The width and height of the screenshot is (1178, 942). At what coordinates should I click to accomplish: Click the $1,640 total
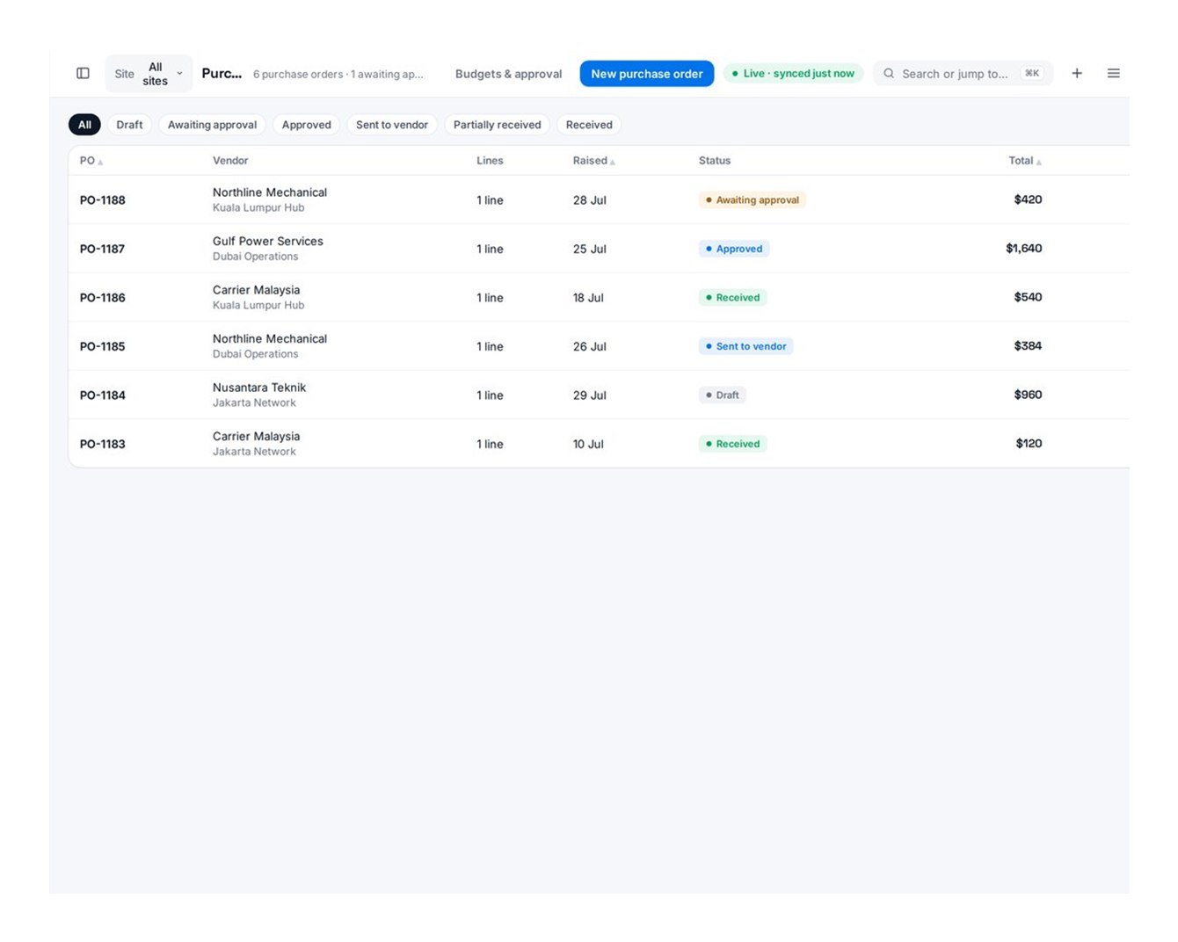point(1024,249)
